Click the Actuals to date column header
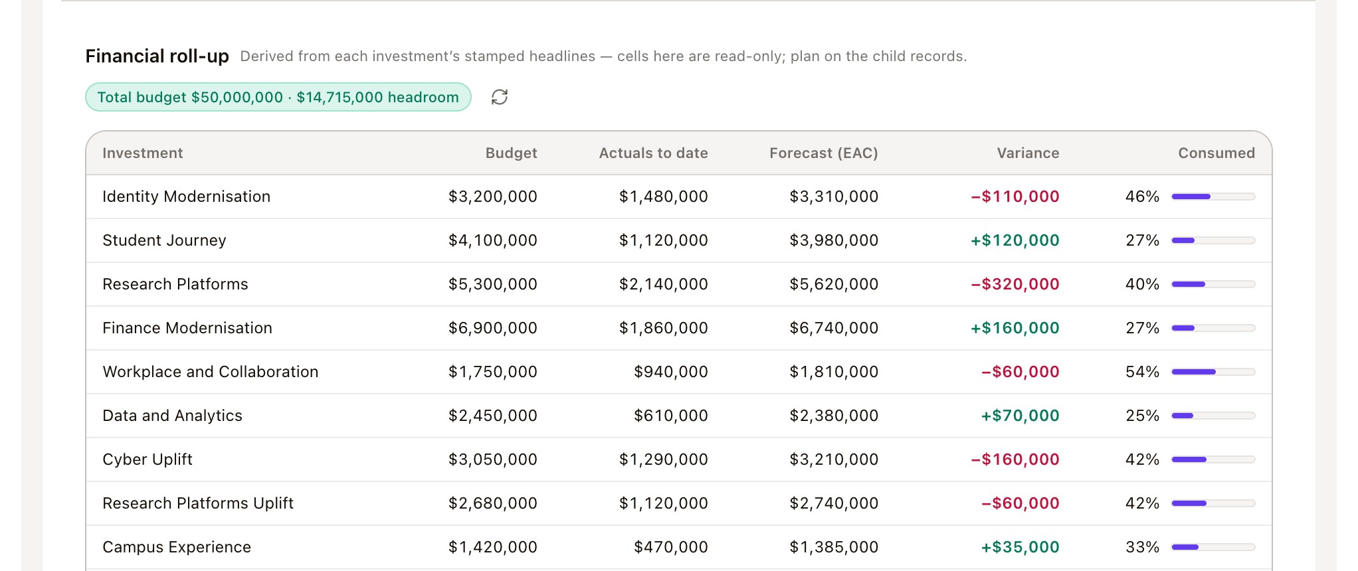 tap(654, 153)
